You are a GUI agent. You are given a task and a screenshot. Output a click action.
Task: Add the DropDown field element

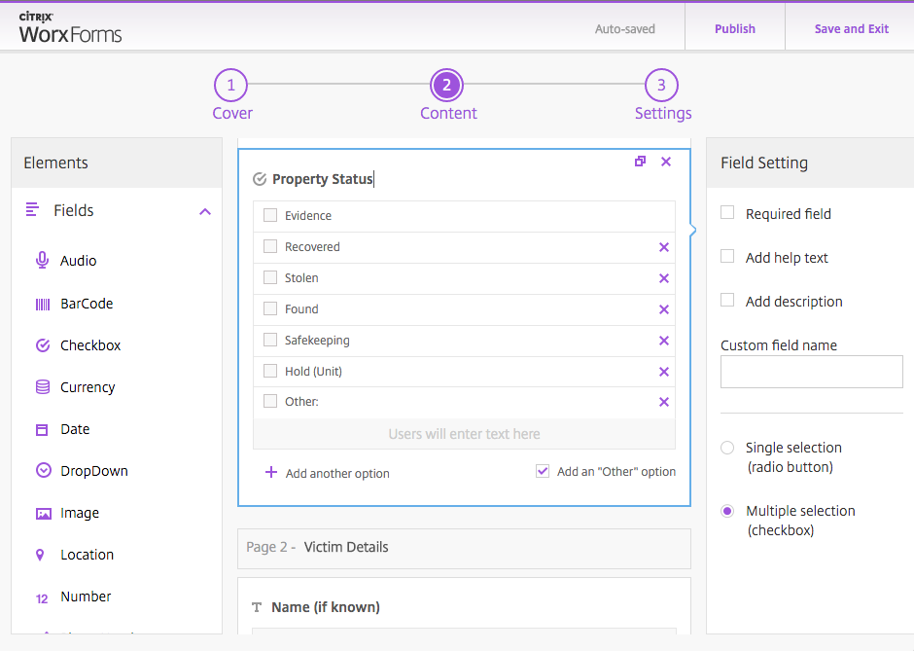coord(93,471)
